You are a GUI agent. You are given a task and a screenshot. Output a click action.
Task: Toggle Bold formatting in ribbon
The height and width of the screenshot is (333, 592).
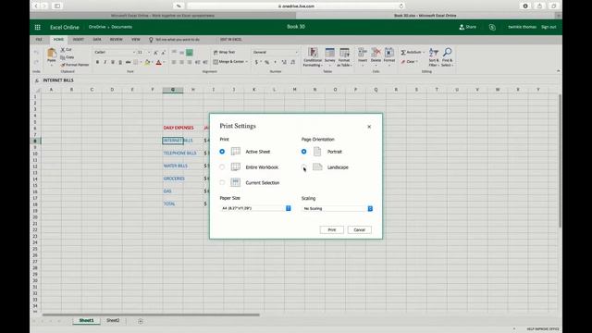(x=97, y=62)
